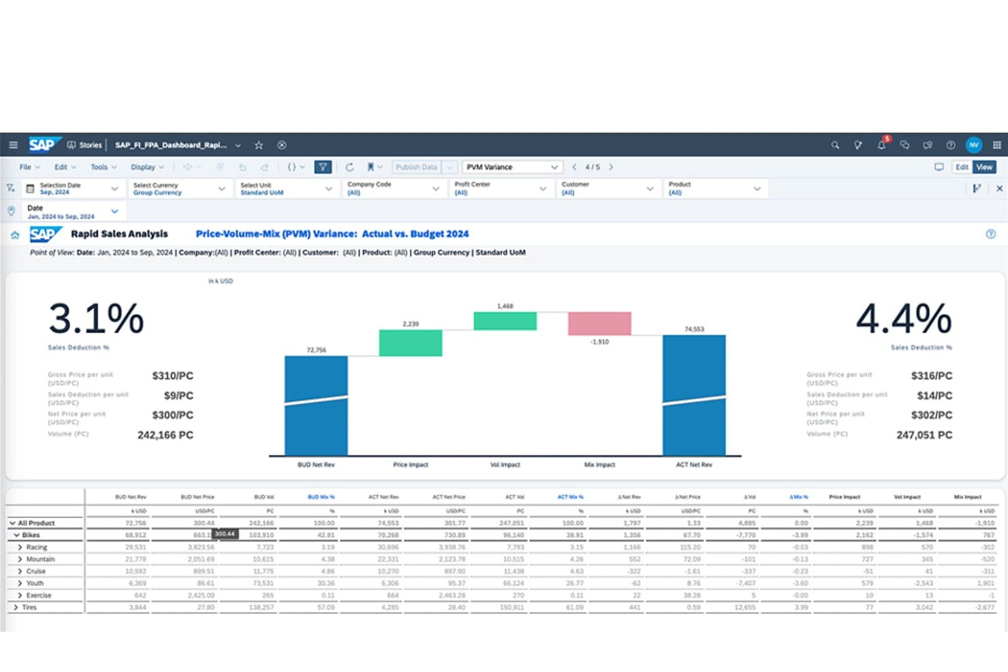The width and height of the screenshot is (1008, 672).
Task: Mark story as favorite with star icon
Action: click(259, 145)
